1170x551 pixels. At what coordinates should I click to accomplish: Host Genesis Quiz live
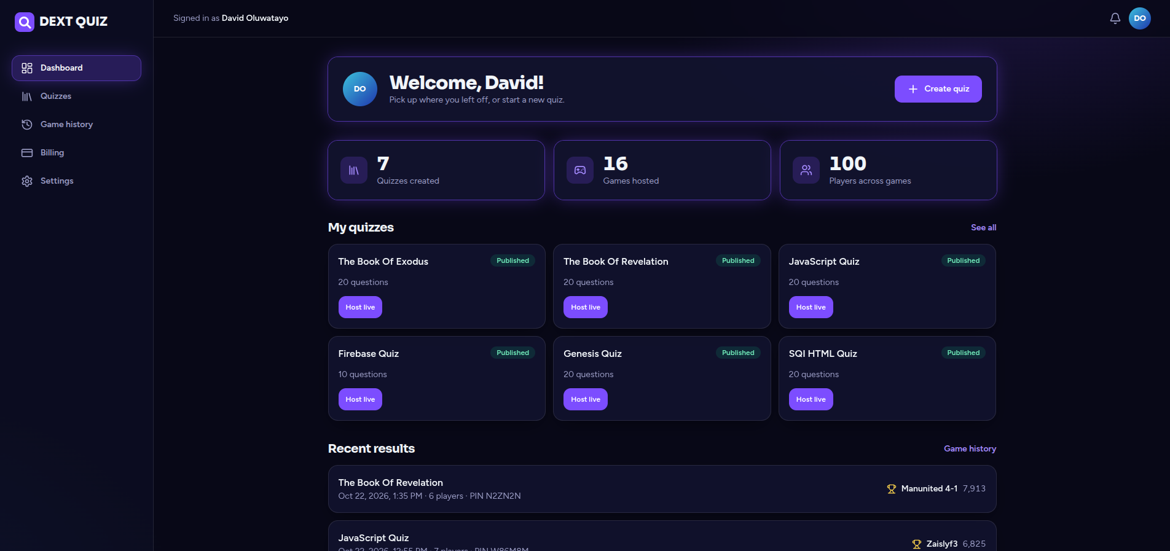point(586,399)
